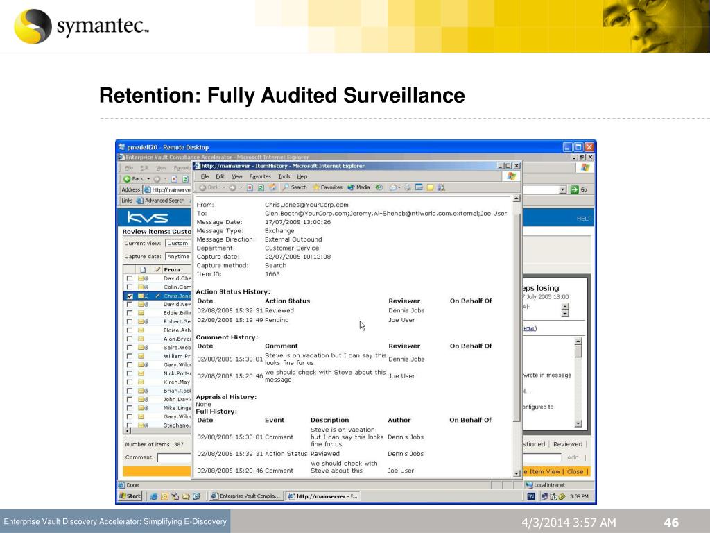Click Discuss note icon in ItemHistory toolbar
Image resolution: width=710 pixels, height=533 pixels.
[x=430, y=187]
